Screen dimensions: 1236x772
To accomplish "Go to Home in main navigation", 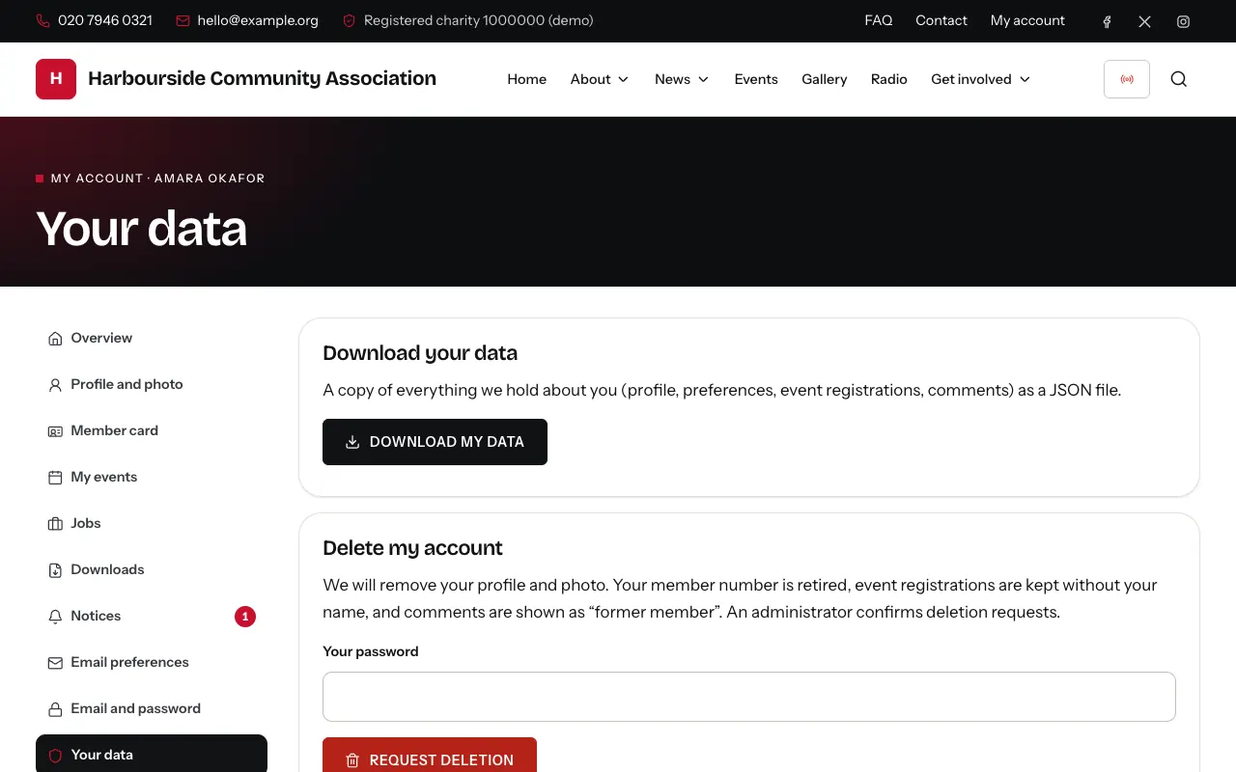I will click(x=527, y=79).
